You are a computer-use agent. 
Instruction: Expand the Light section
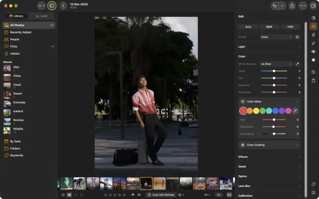coord(269,47)
